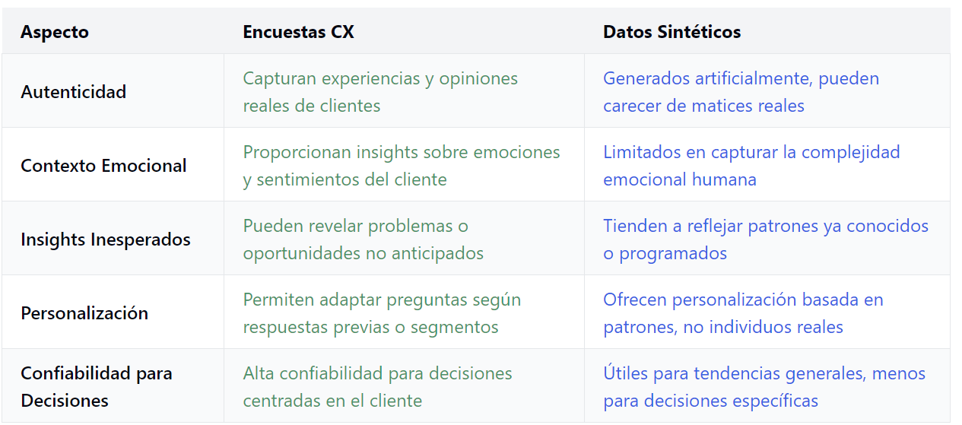Click the 'Ofrecen personalización basada en' cell
Screen dimensions: 962x425
767,312
